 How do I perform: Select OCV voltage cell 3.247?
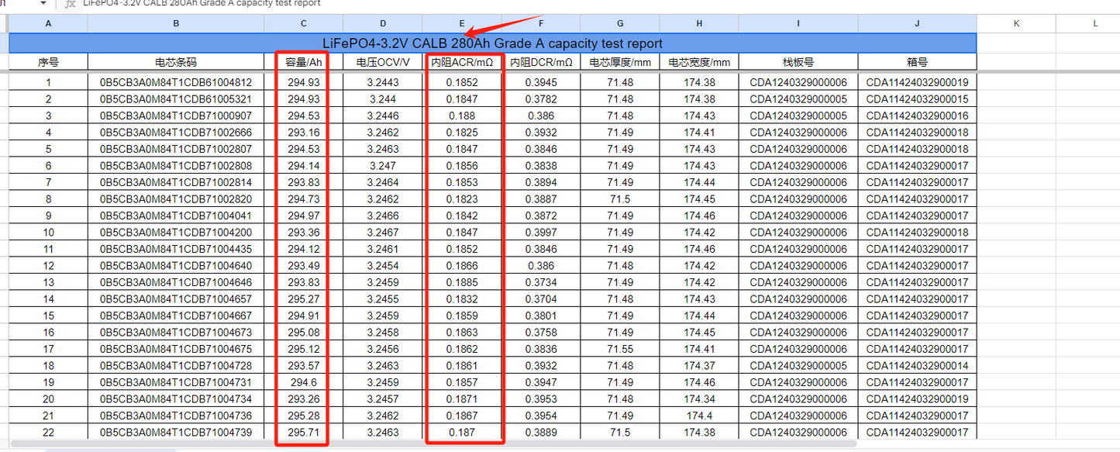(383, 166)
